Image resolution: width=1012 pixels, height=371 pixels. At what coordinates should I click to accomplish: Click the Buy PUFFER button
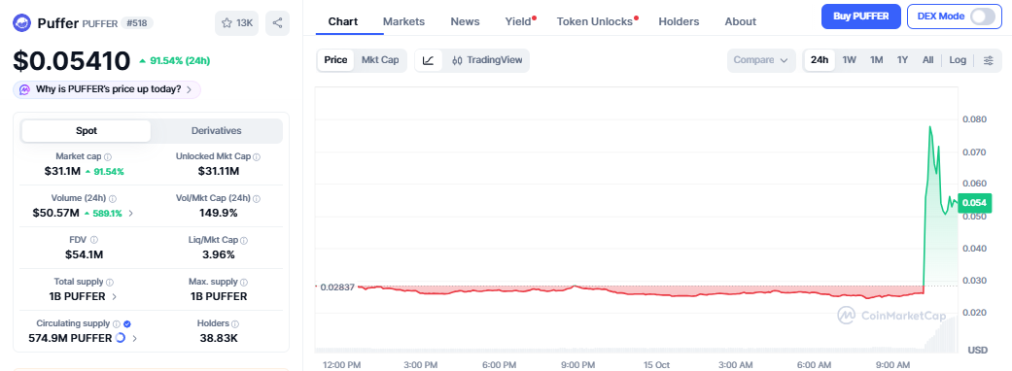861,17
